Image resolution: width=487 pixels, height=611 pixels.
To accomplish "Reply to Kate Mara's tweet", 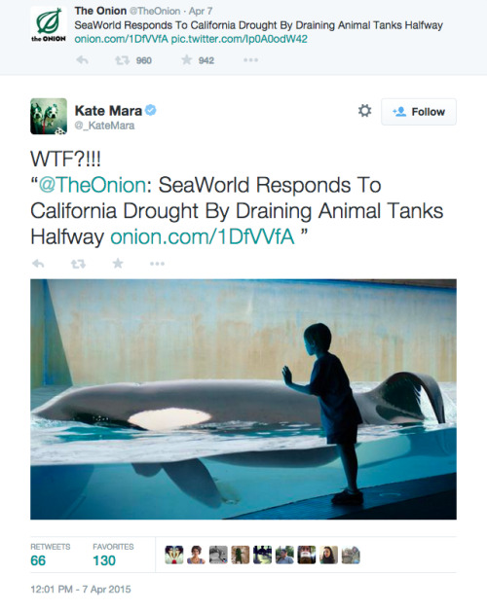I will 38,264.
